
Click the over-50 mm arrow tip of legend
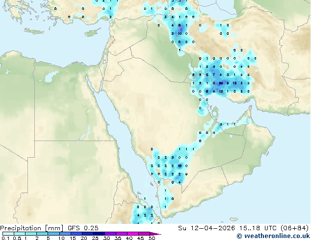pos(155,234)
